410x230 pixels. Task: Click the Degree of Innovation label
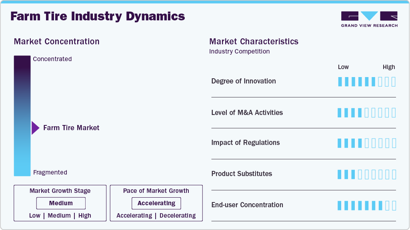pos(244,81)
